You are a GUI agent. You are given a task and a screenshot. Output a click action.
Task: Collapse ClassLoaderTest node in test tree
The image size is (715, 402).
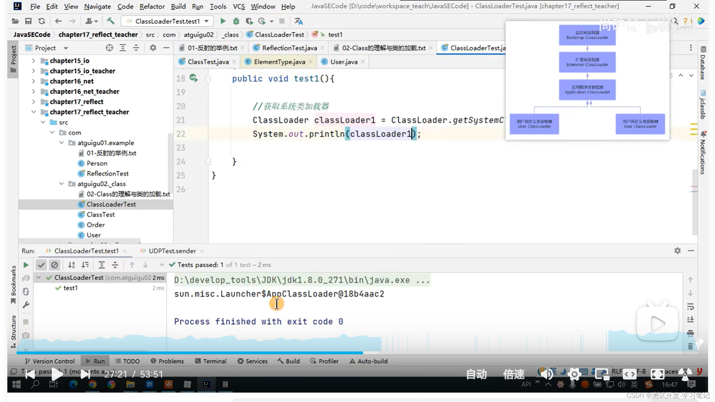click(x=39, y=278)
